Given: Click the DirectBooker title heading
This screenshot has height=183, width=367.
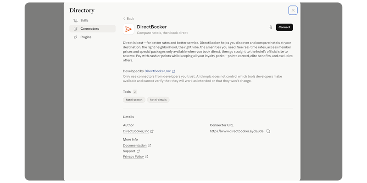Looking at the screenshot, I should [x=152, y=27].
